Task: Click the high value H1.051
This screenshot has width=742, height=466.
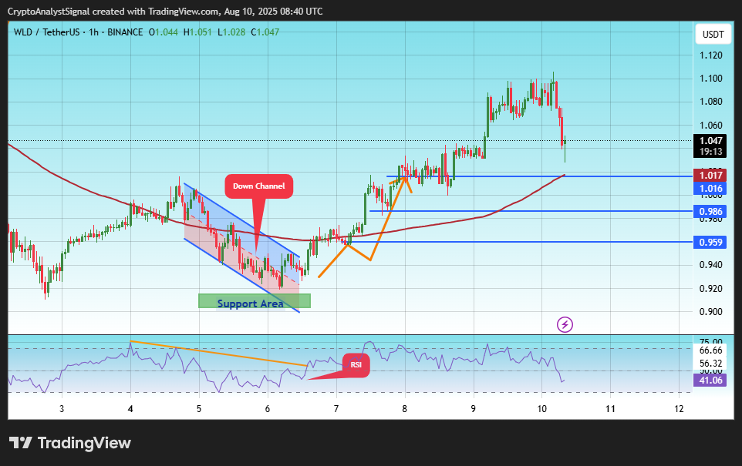Action: 197,32
